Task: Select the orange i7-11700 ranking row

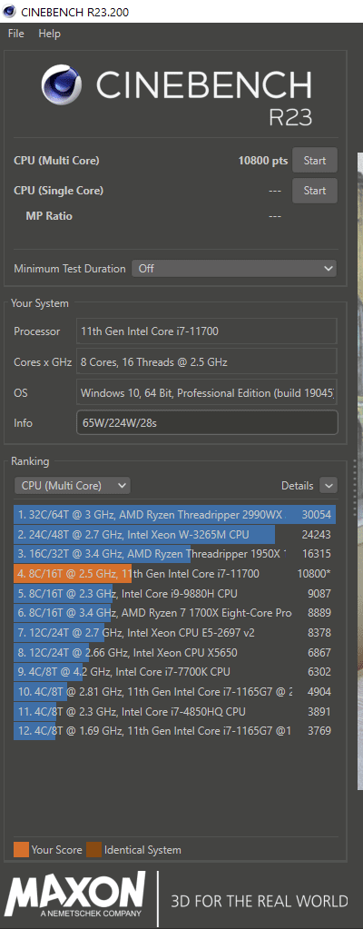Action: click(x=175, y=574)
